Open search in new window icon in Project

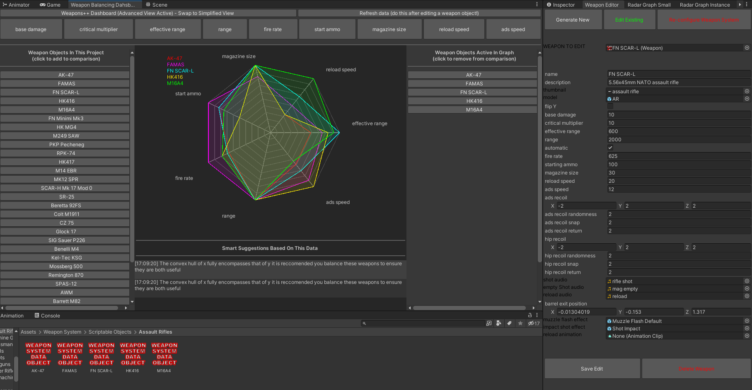489,323
